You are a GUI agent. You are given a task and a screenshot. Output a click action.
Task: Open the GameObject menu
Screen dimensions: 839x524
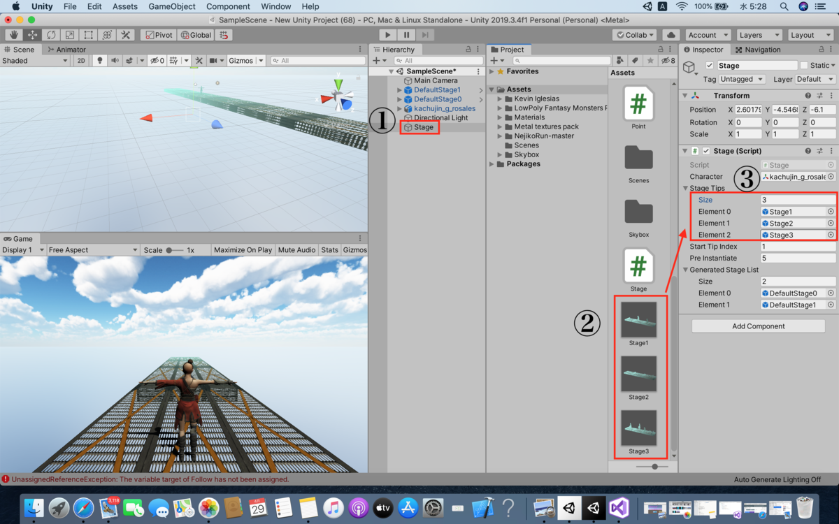point(173,6)
